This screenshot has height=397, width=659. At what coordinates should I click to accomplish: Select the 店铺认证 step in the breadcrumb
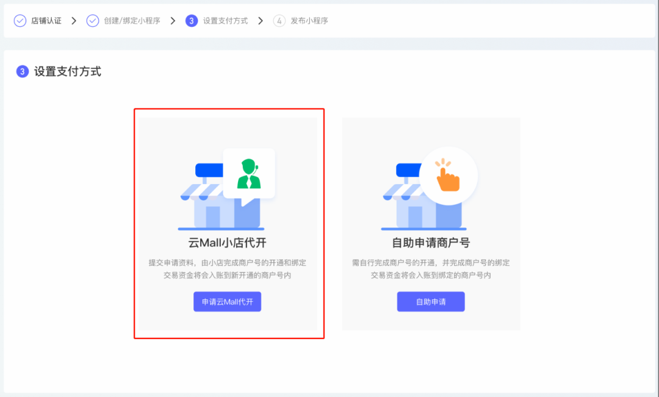46,21
